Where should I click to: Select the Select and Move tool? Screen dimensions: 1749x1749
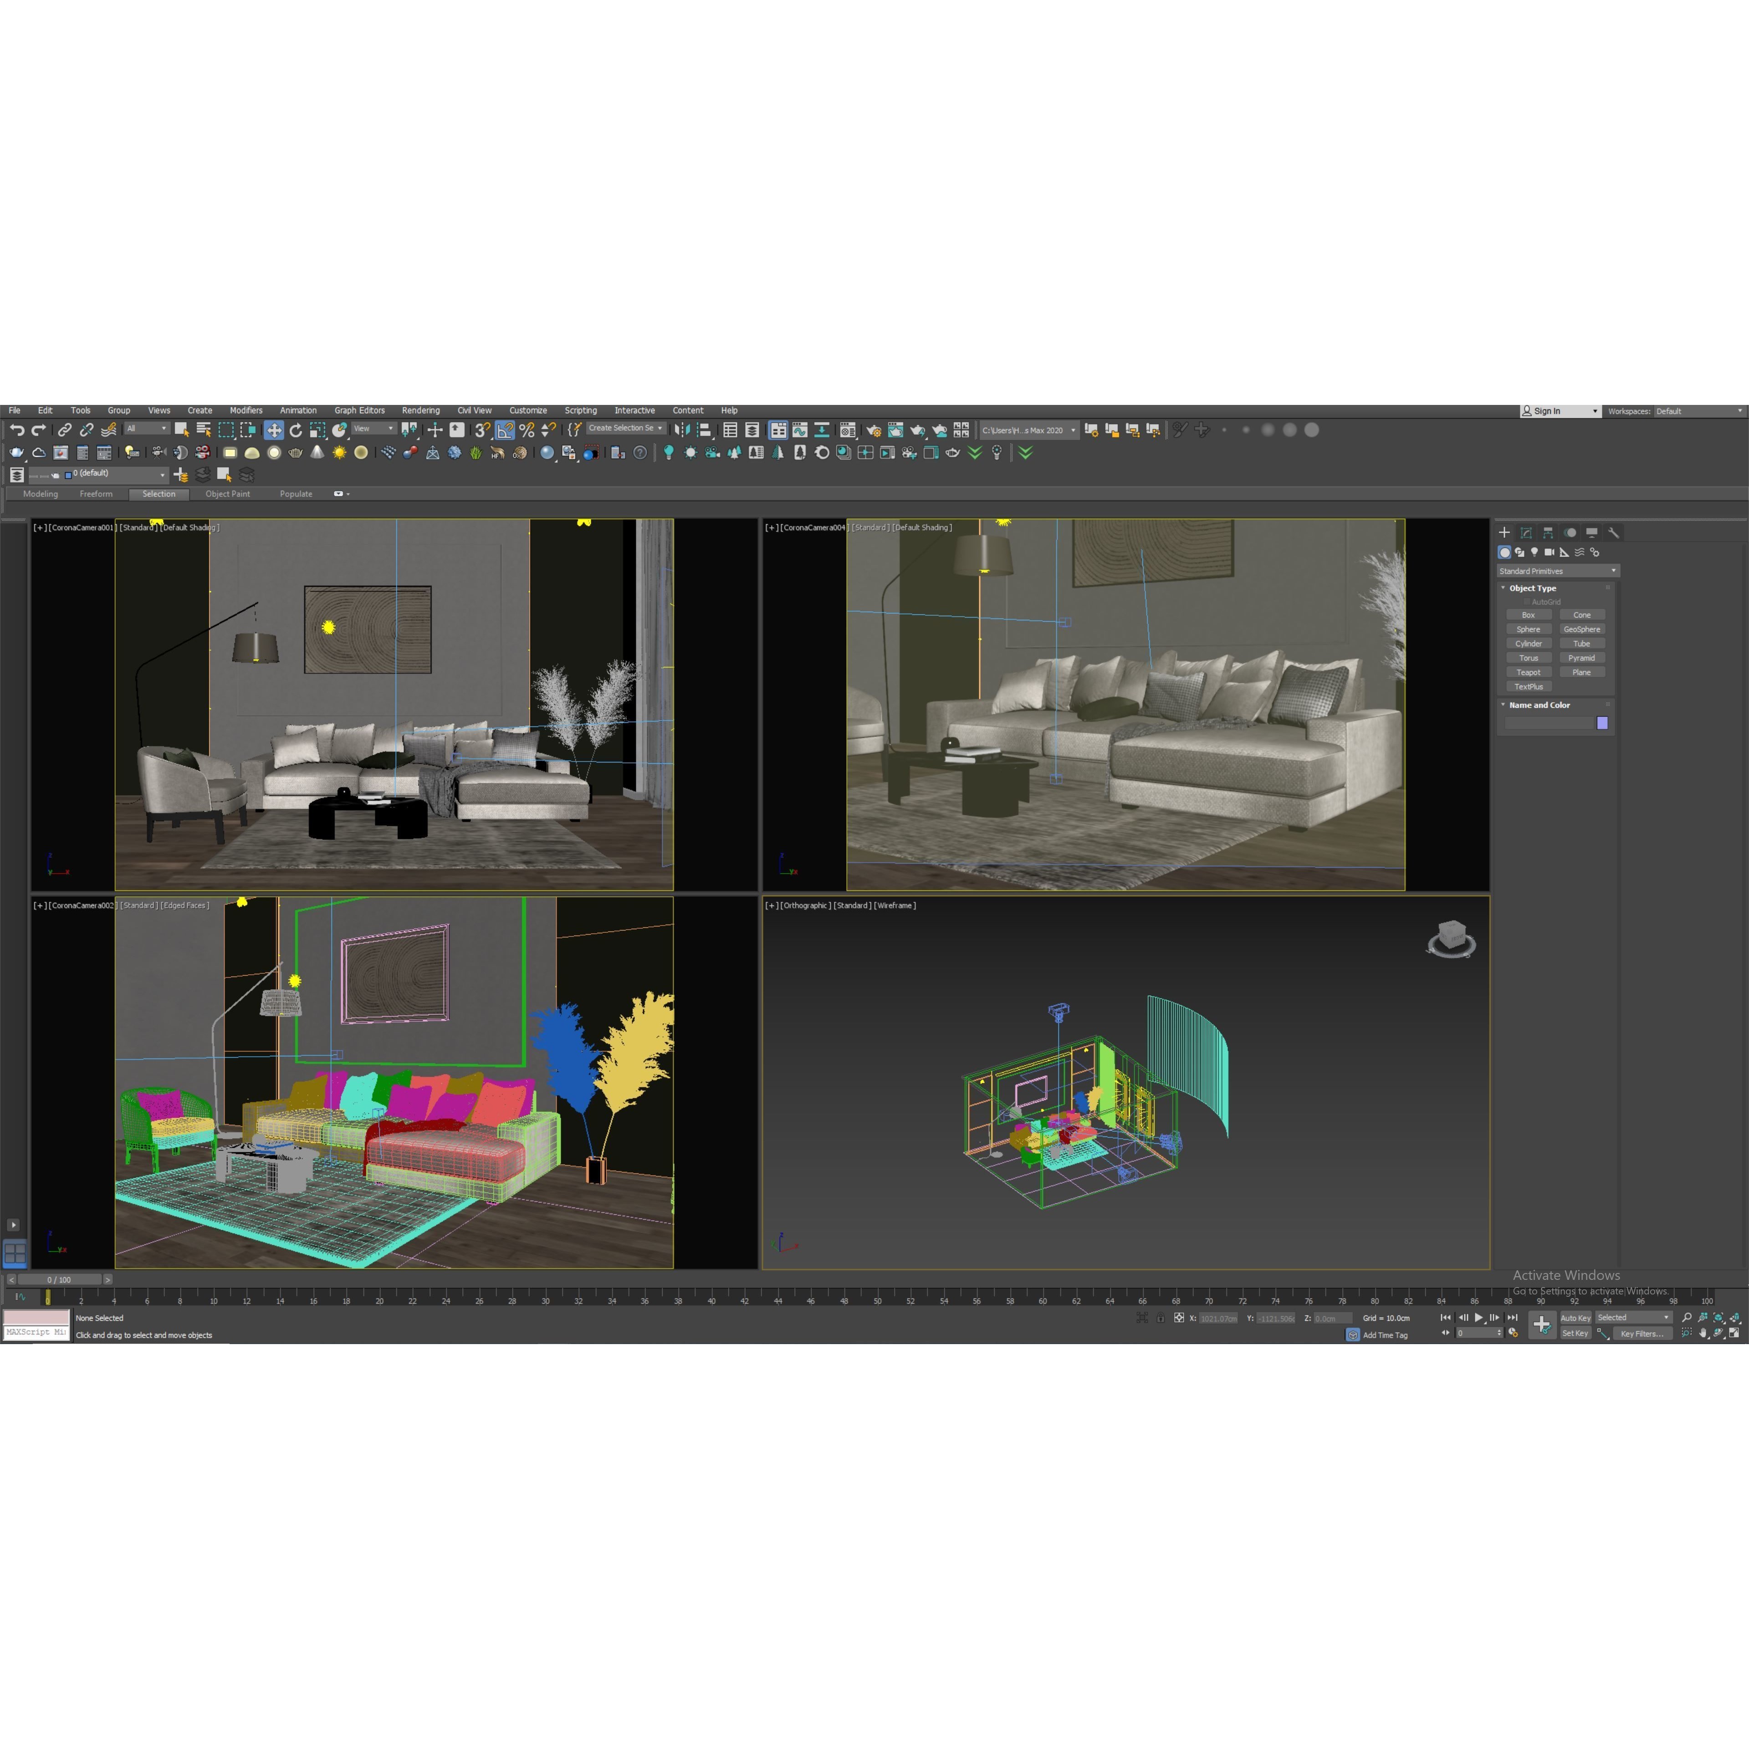click(274, 431)
